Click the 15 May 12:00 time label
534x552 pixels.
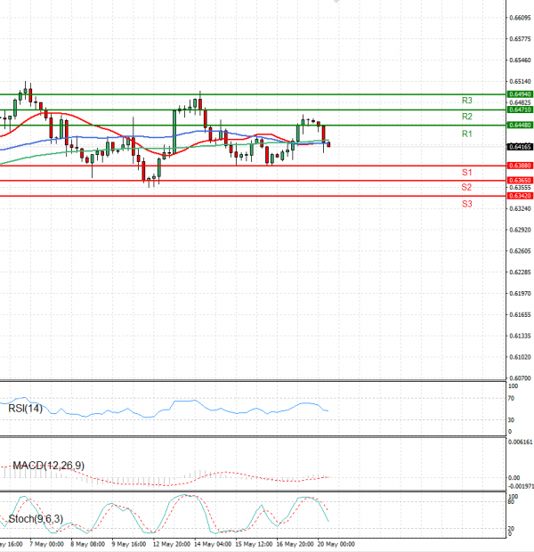pyautogui.click(x=254, y=544)
